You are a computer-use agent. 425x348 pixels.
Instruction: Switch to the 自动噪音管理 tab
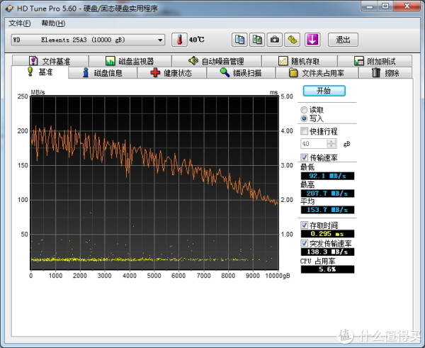217,61
